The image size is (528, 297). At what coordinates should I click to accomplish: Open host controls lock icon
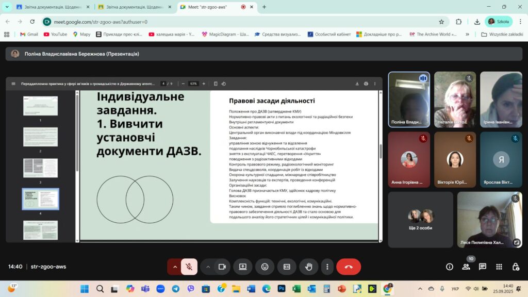click(x=516, y=267)
